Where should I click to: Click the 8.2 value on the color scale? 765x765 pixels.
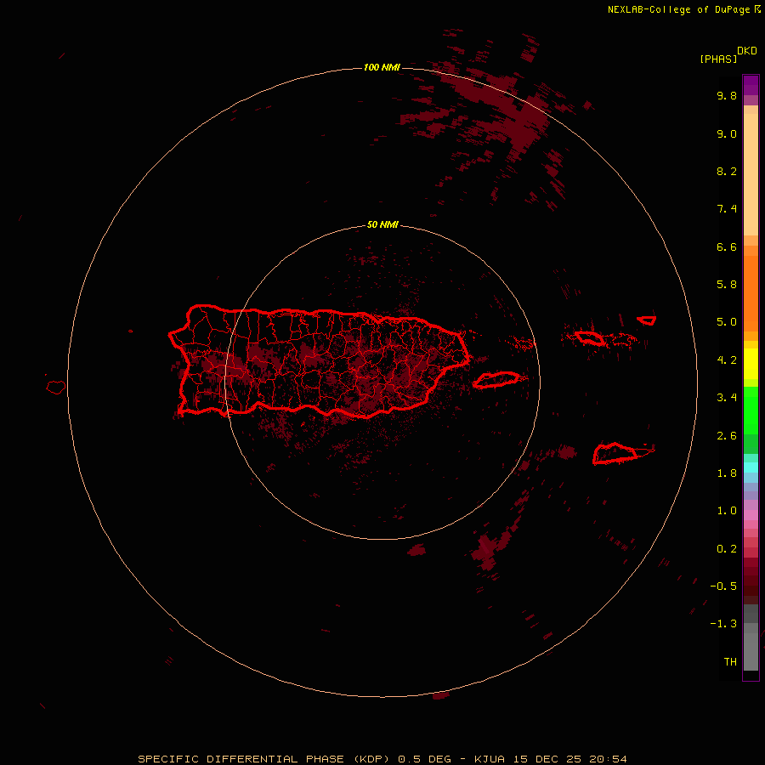coord(727,171)
